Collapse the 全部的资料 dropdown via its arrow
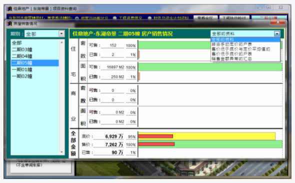 (x=277, y=33)
